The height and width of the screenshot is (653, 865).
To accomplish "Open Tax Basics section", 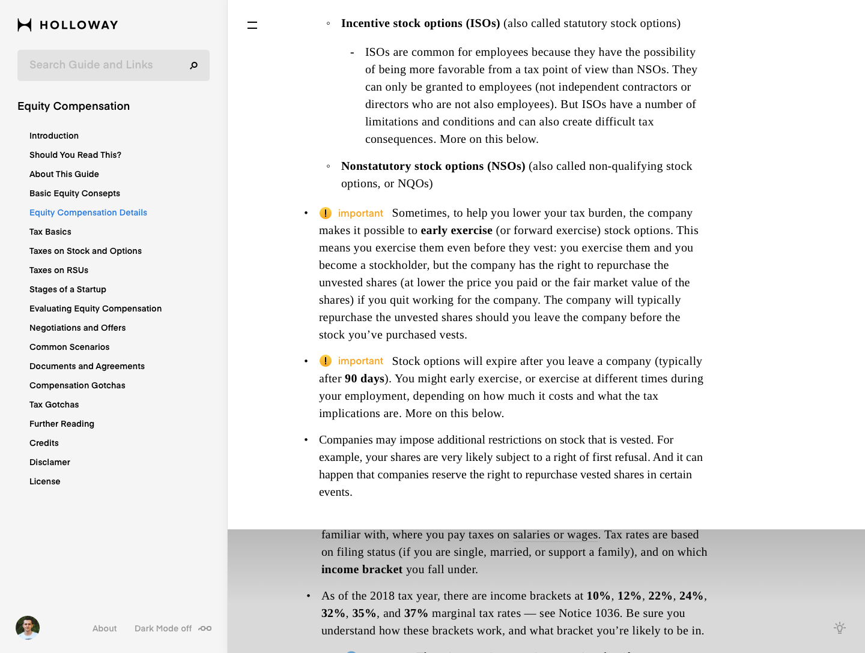I will [50, 232].
